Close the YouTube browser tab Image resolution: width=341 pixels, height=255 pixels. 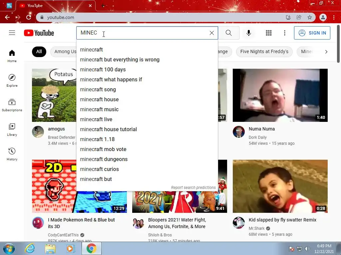(90, 6)
